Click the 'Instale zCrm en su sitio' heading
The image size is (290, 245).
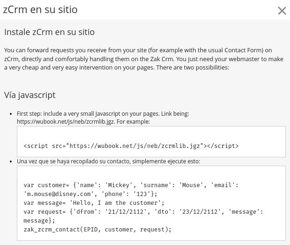50,32
